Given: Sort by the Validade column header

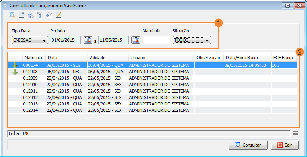Looking at the screenshot, I should [x=108, y=58].
